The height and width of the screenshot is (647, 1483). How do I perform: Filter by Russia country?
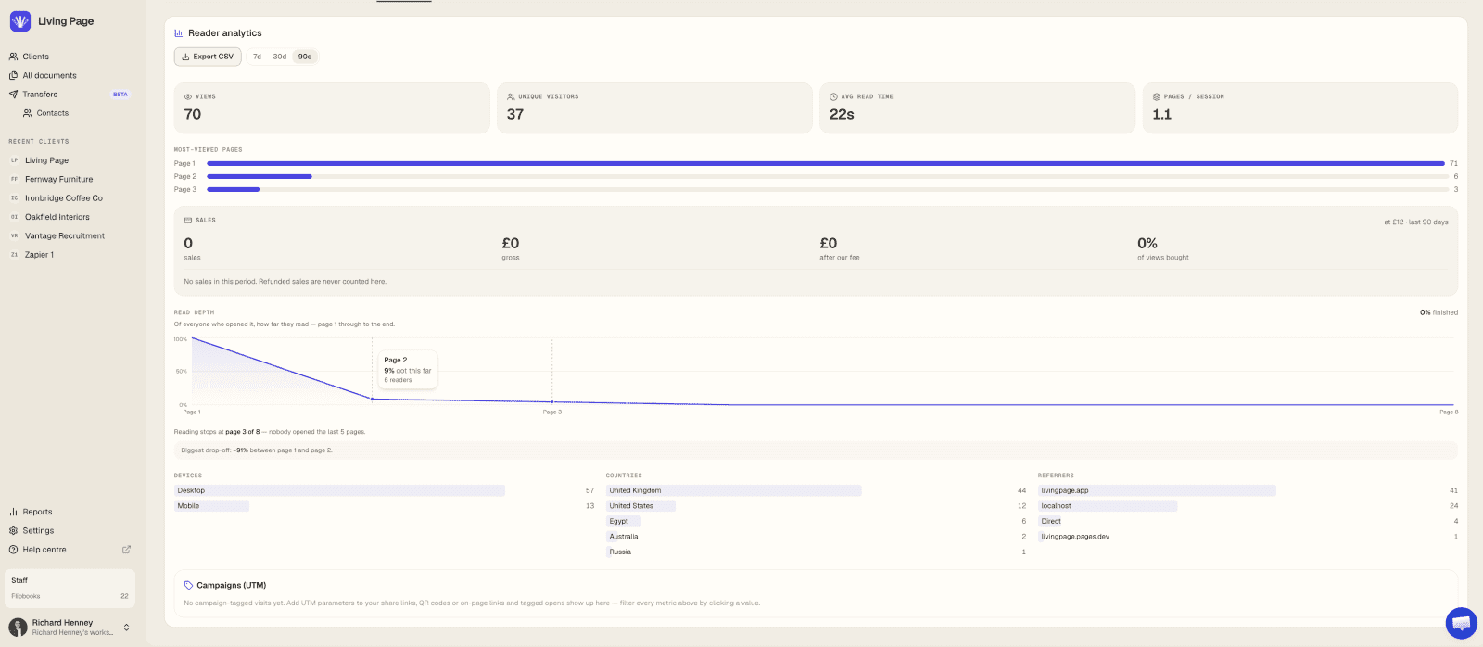click(816, 552)
